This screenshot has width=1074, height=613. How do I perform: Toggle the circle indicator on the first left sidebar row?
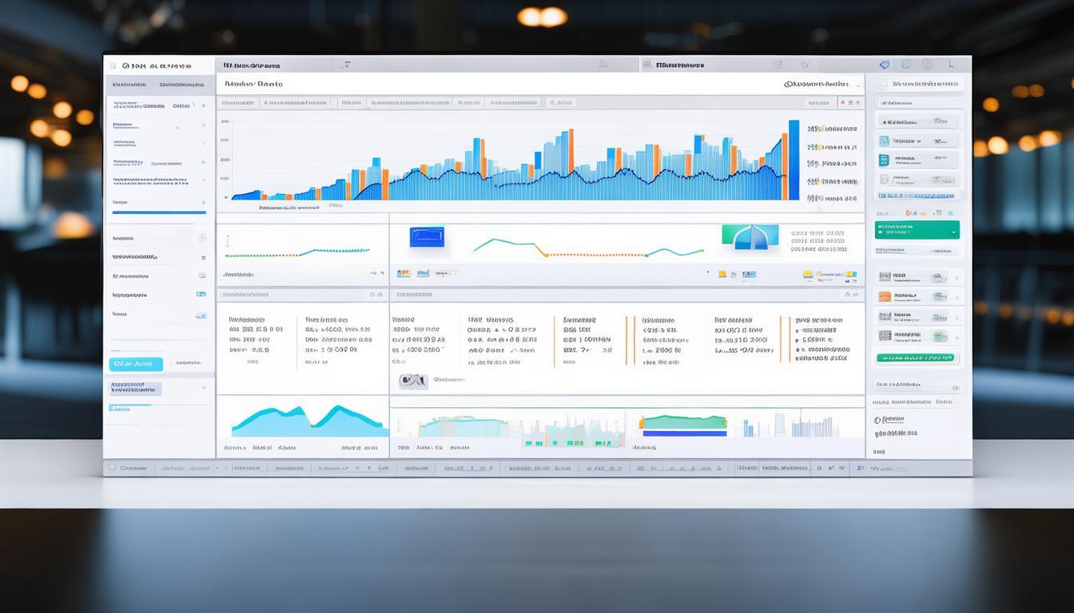pyautogui.click(x=203, y=105)
